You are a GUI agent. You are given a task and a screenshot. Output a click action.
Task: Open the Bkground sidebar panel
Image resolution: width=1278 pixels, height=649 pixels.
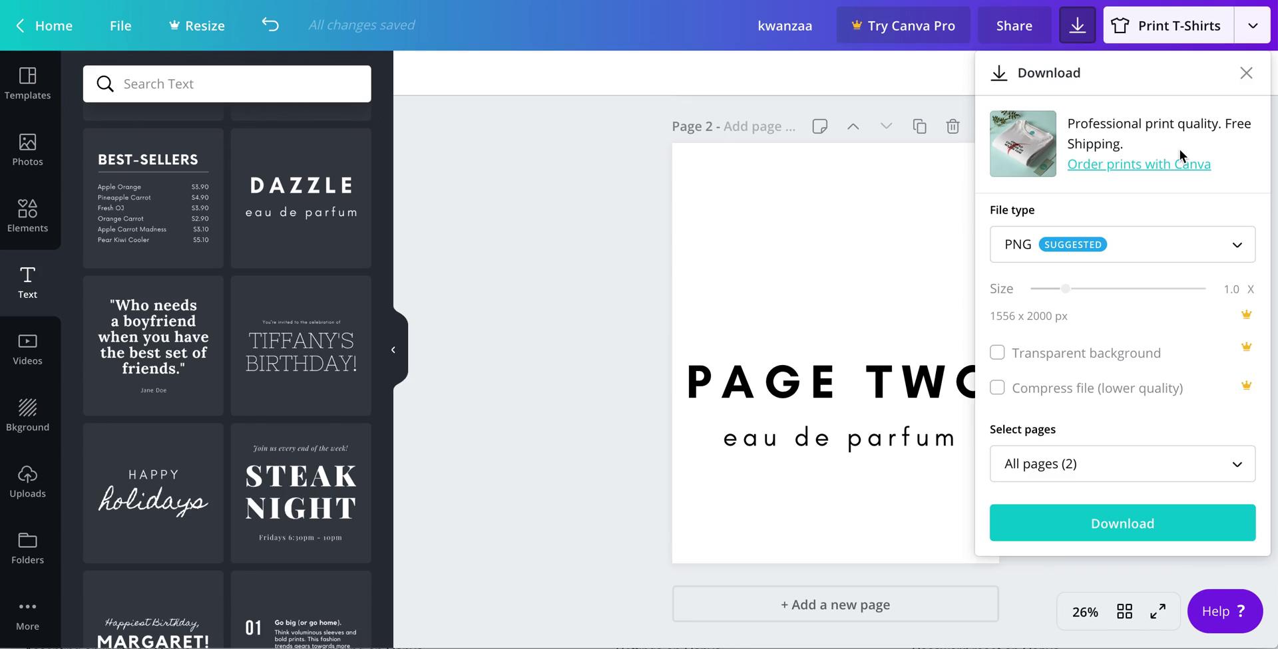pyautogui.click(x=27, y=416)
